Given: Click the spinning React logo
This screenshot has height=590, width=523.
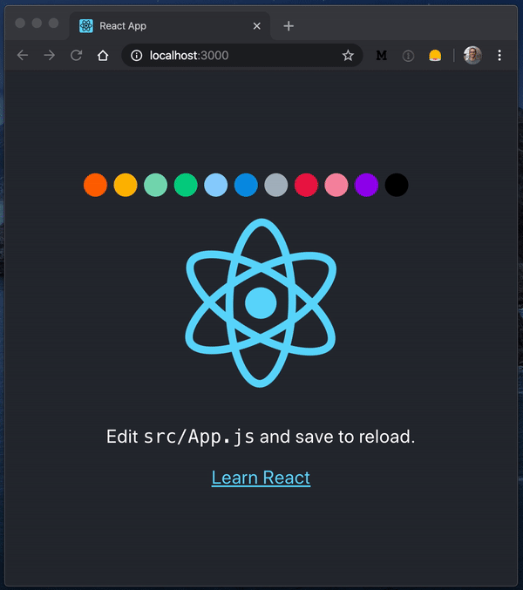Looking at the screenshot, I should point(261,303).
